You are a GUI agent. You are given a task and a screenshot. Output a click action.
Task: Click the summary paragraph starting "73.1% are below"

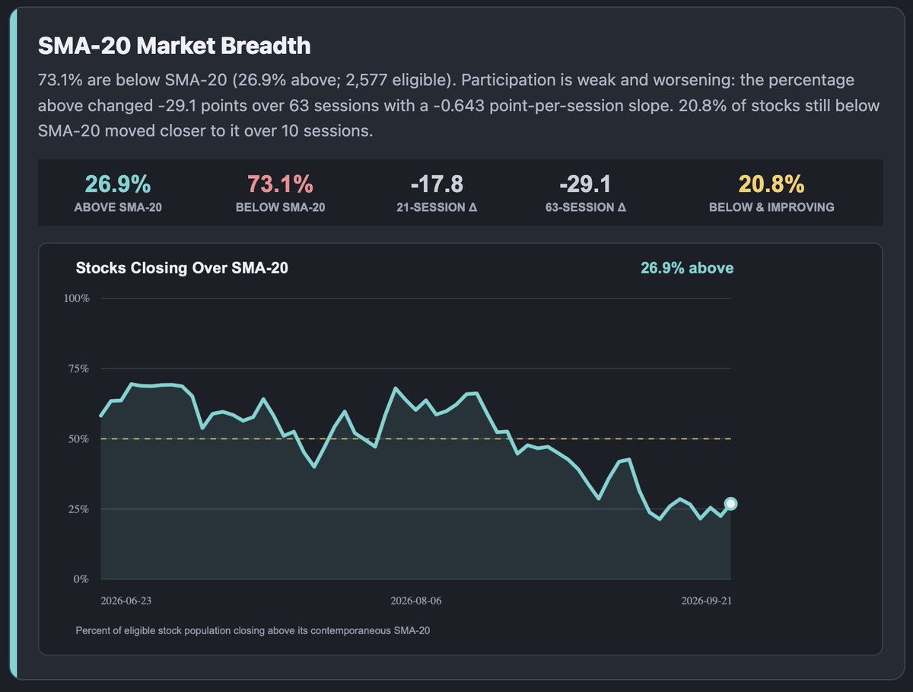[x=459, y=106]
